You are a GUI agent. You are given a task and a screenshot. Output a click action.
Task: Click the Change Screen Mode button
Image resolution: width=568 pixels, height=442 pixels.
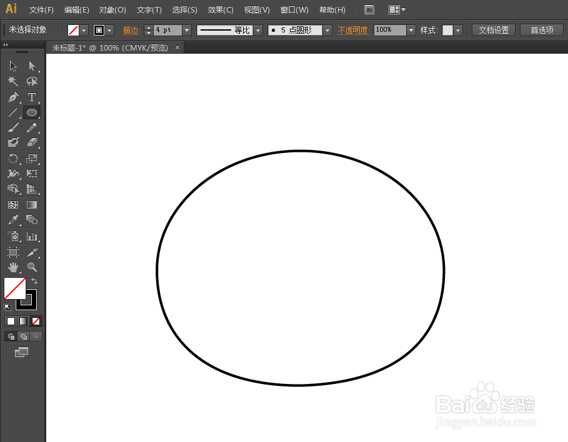click(x=21, y=352)
